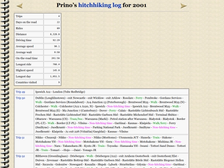
Task: Select the 'Driving time' label
Action: click(x=24, y=40)
